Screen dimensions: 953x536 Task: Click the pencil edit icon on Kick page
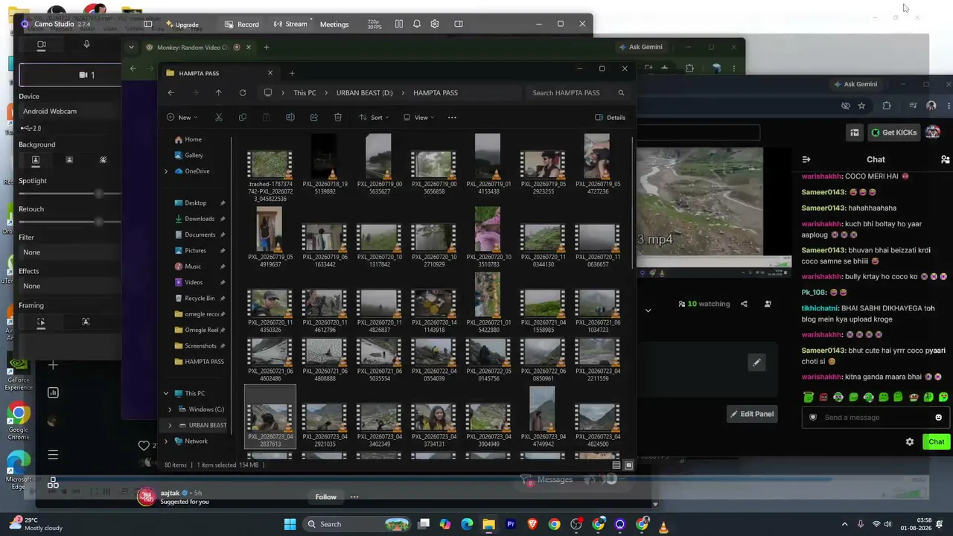coord(756,363)
